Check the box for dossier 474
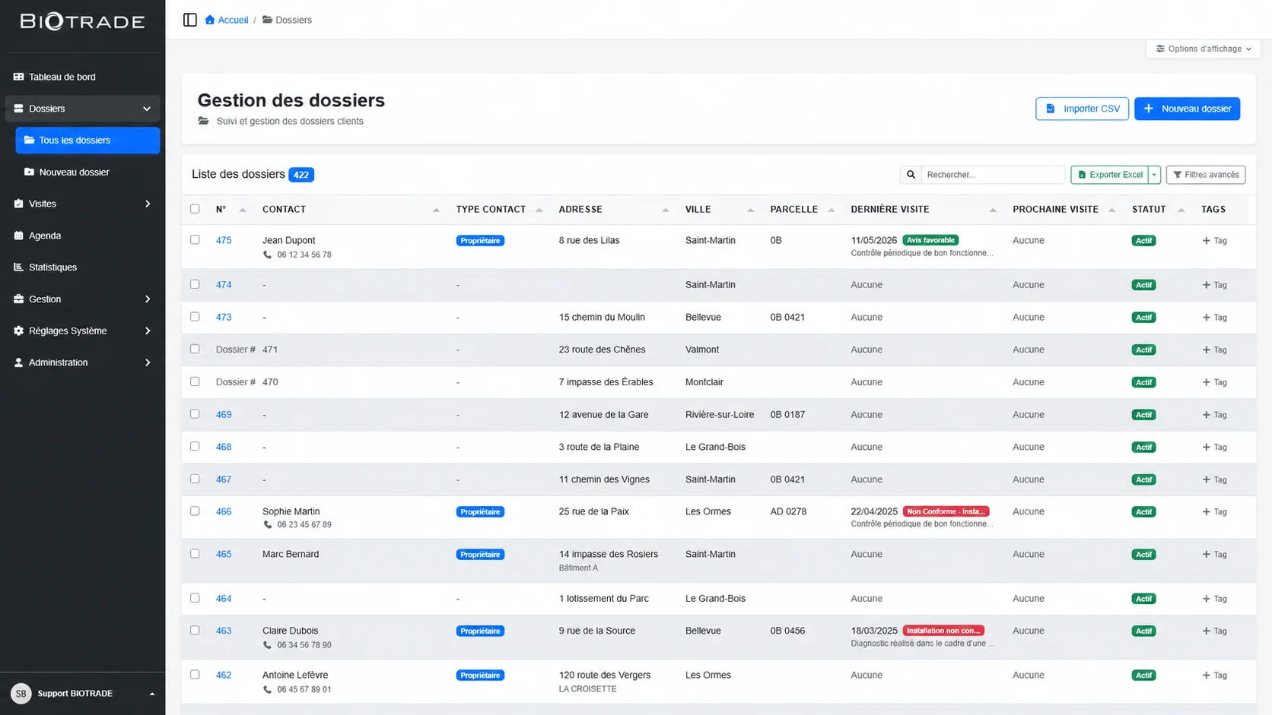Image resolution: width=1272 pixels, height=715 pixels. tap(195, 284)
